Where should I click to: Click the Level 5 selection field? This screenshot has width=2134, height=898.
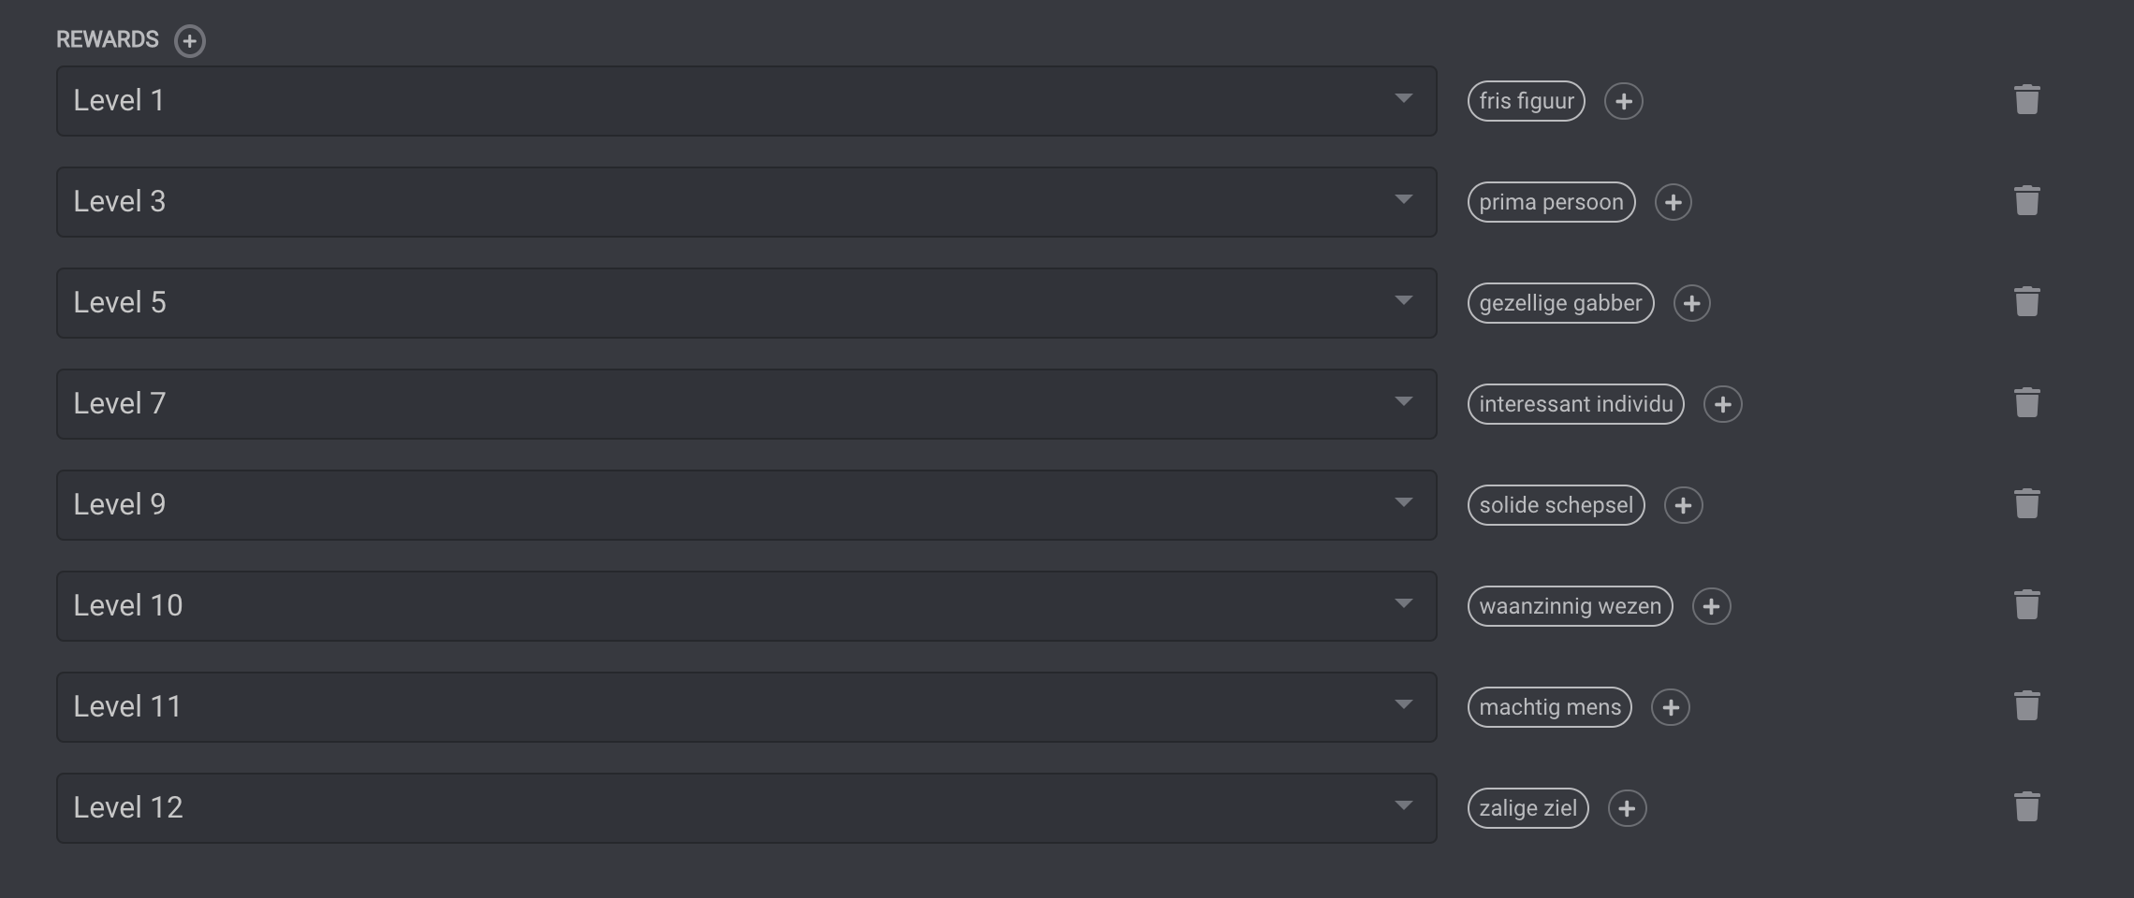730,303
